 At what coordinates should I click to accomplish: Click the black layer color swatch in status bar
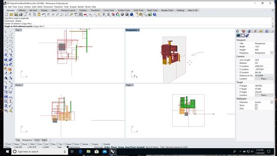pos(68,147)
